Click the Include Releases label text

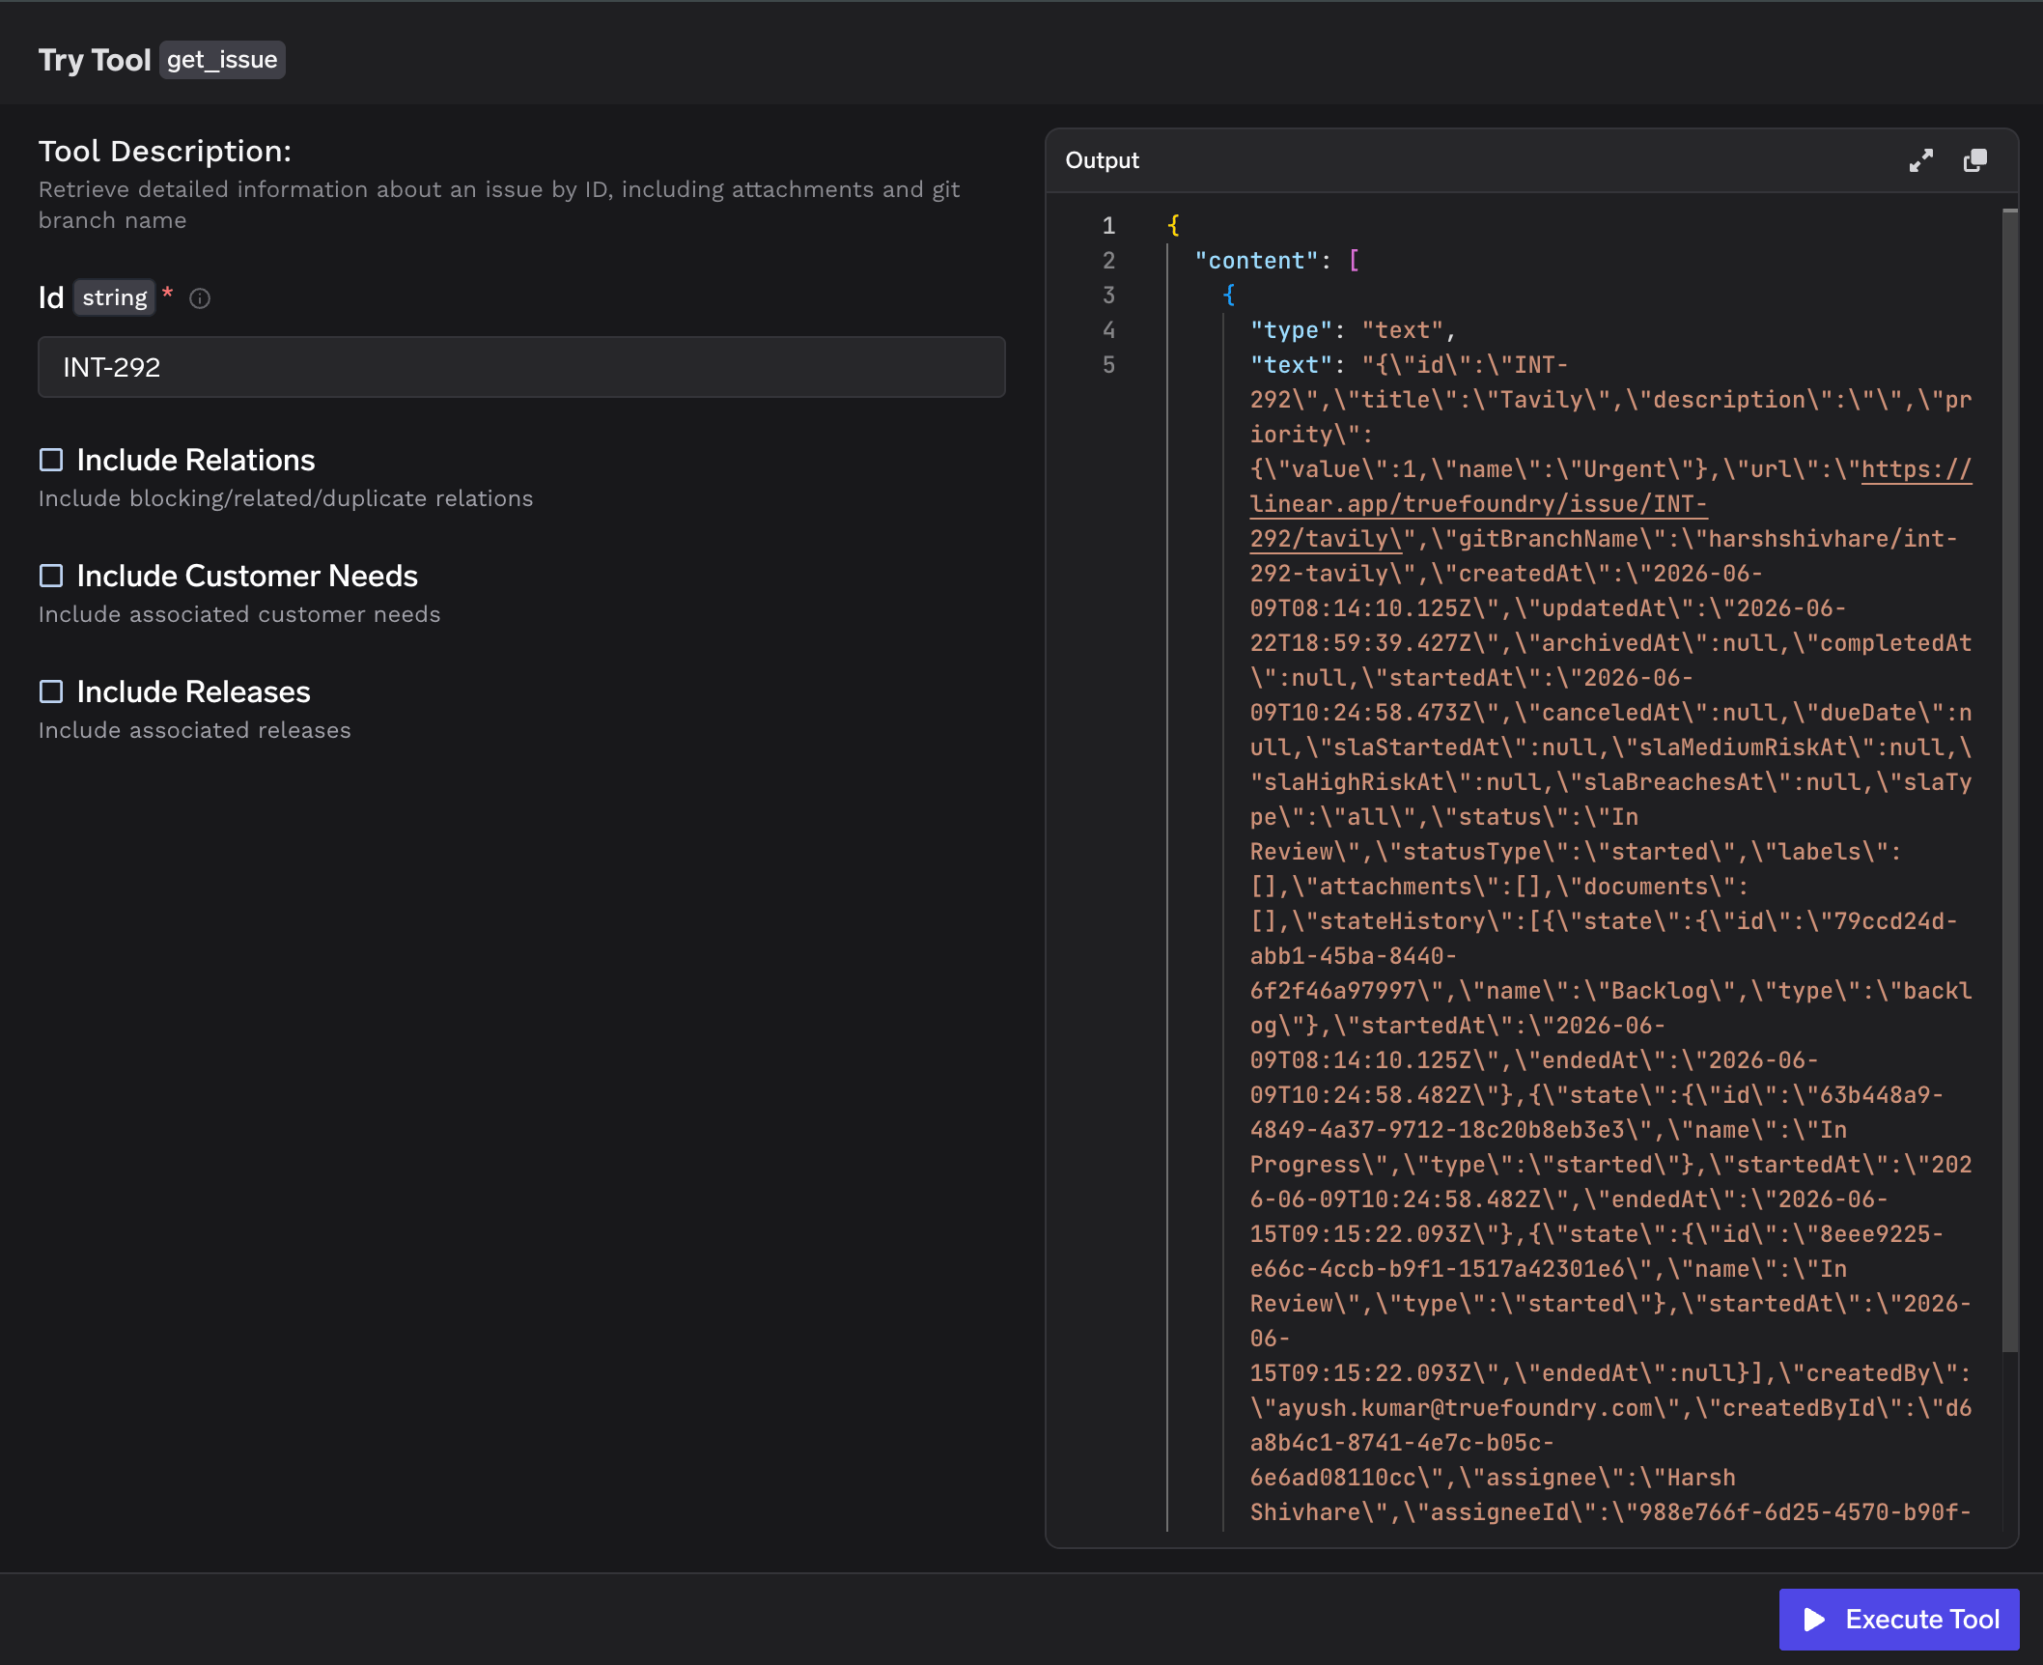[194, 691]
